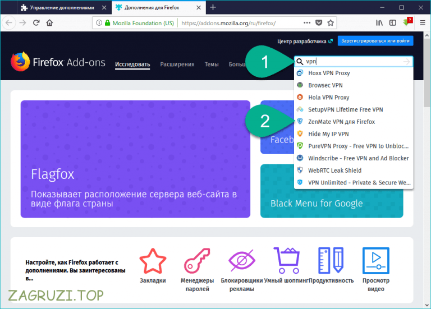Open Продуктивность category ruler icon

tap(331, 261)
